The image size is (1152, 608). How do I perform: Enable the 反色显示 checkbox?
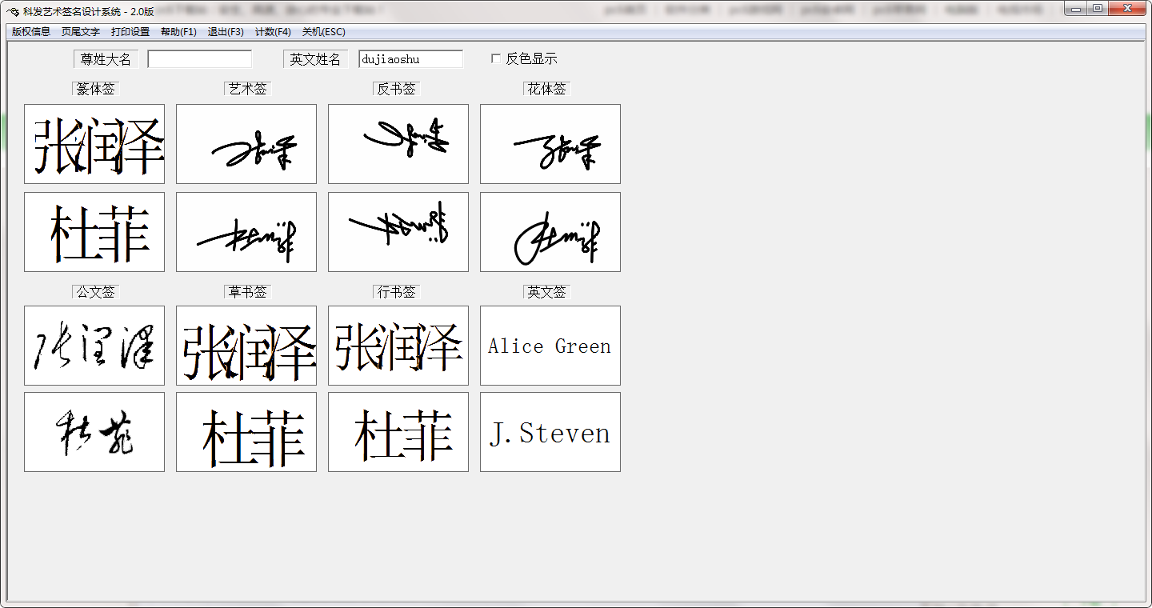496,58
